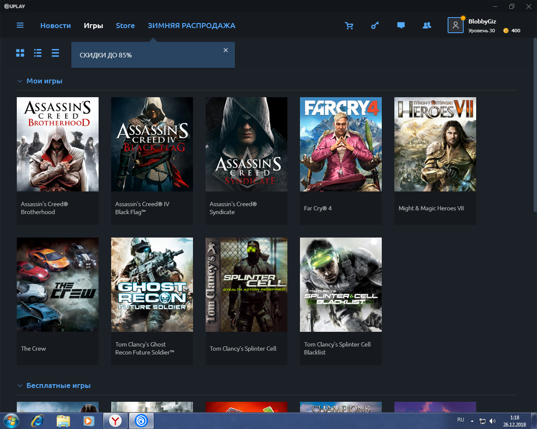The image size is (537, 429).
Task: Open the Store tab
Action: (125, 26)
